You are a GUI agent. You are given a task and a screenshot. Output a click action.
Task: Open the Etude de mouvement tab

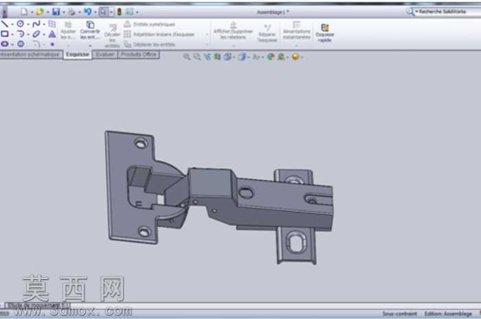click(37, 305)
